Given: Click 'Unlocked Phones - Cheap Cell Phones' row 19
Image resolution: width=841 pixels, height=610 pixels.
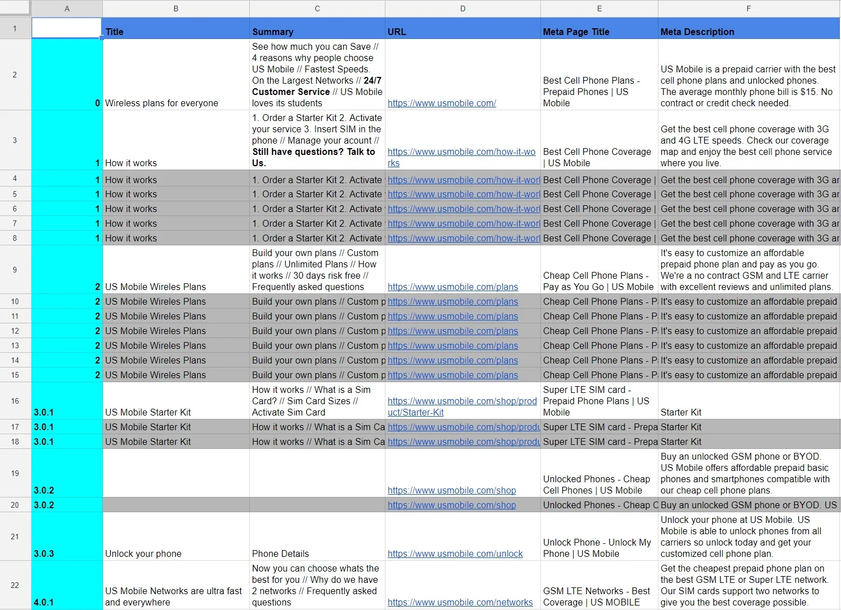Looking at the screenshot, I should [599, 473].
